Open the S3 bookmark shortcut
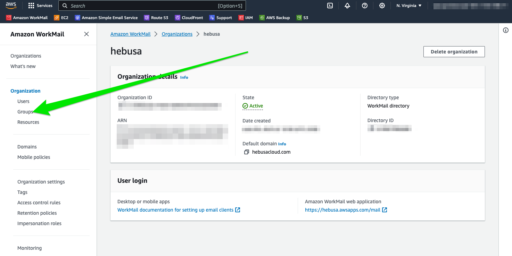 pos(302,18)
